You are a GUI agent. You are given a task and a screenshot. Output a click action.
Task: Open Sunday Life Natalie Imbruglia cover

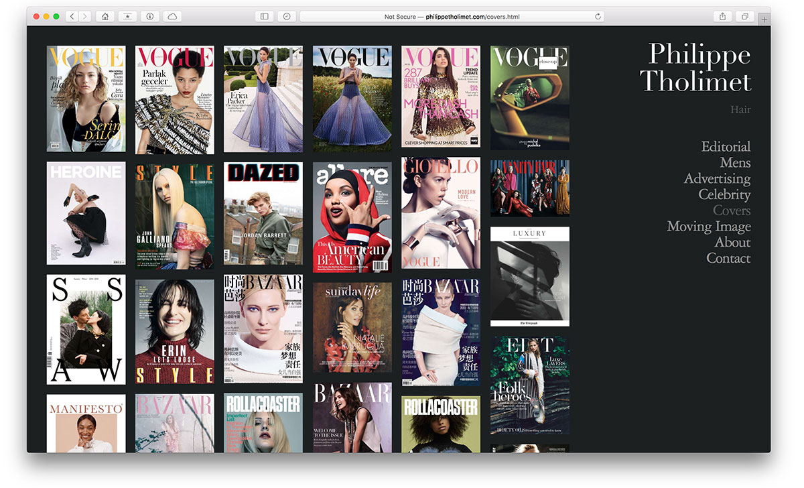(352, 328)
